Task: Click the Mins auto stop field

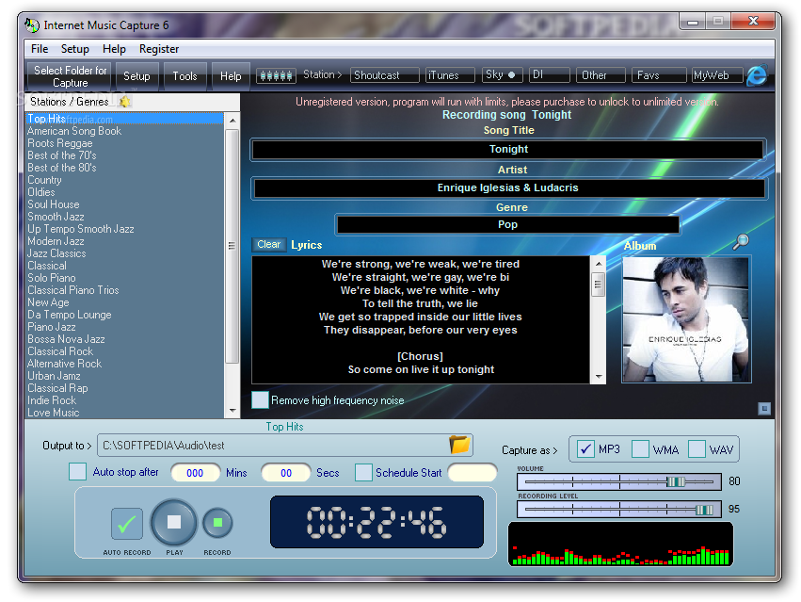Action: coord(195,473)
